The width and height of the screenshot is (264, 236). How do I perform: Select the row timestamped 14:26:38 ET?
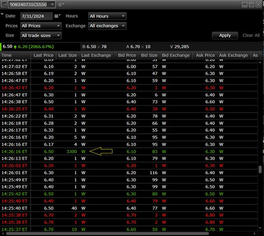tap(129, 102)
